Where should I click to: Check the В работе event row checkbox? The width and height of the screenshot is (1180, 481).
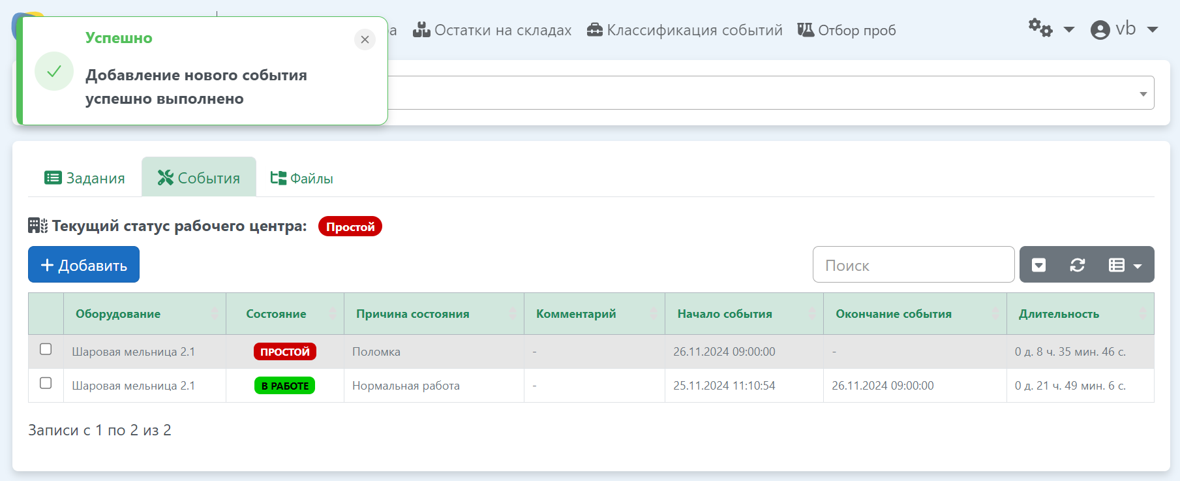46,383
